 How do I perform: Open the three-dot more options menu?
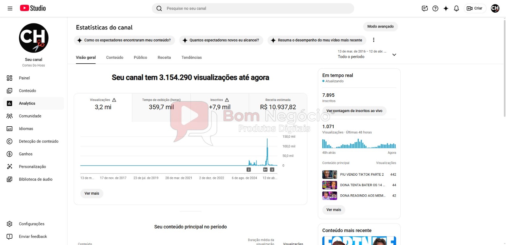373,40
